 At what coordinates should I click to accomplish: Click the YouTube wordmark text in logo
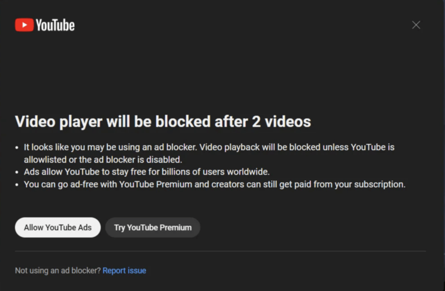point(55,25)
